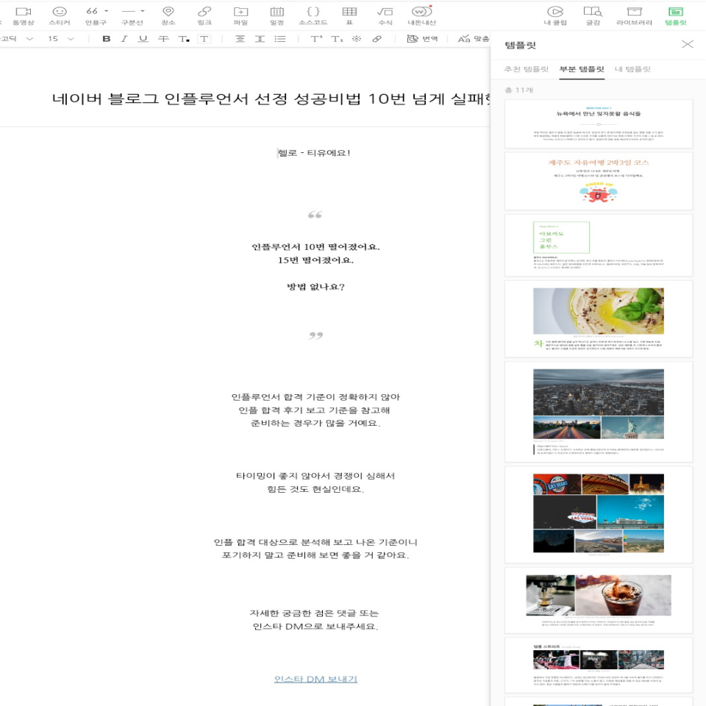
Task: Insert a table using the 표 icon
Action: click(349, 15)
